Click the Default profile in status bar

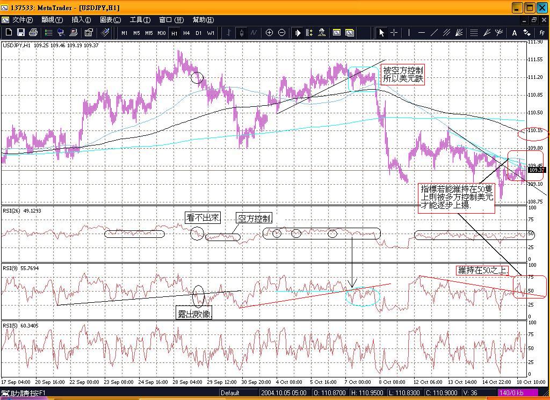[230, 393]
